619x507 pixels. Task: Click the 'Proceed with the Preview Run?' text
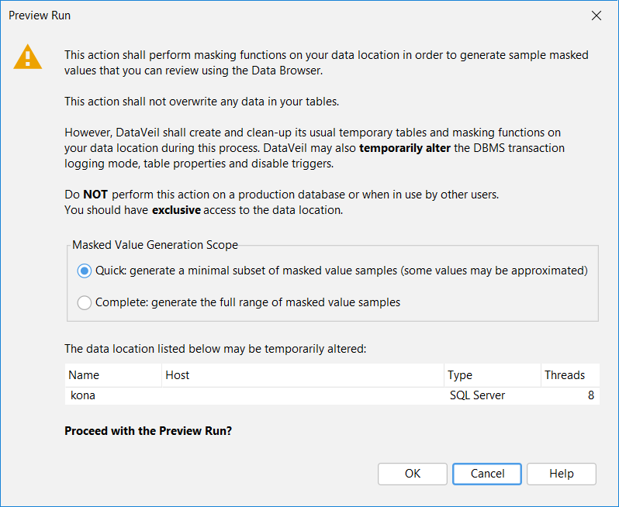[x=148, y=431]
